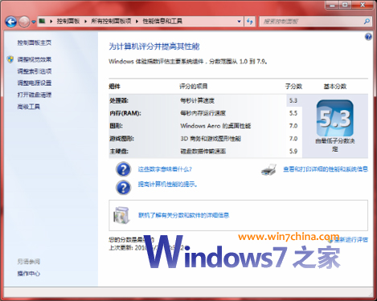Click question icon beside 提高计算机性能的提示
The image size is (377, 301).
pyautogui.click(x=123, y=187)
